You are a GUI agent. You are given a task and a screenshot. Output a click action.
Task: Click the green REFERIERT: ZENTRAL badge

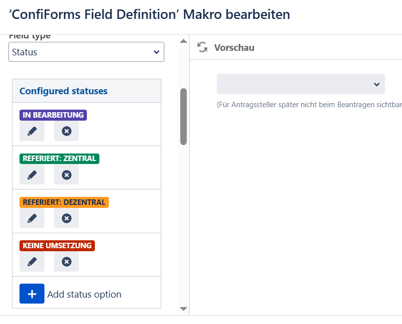tap(59, 159)
